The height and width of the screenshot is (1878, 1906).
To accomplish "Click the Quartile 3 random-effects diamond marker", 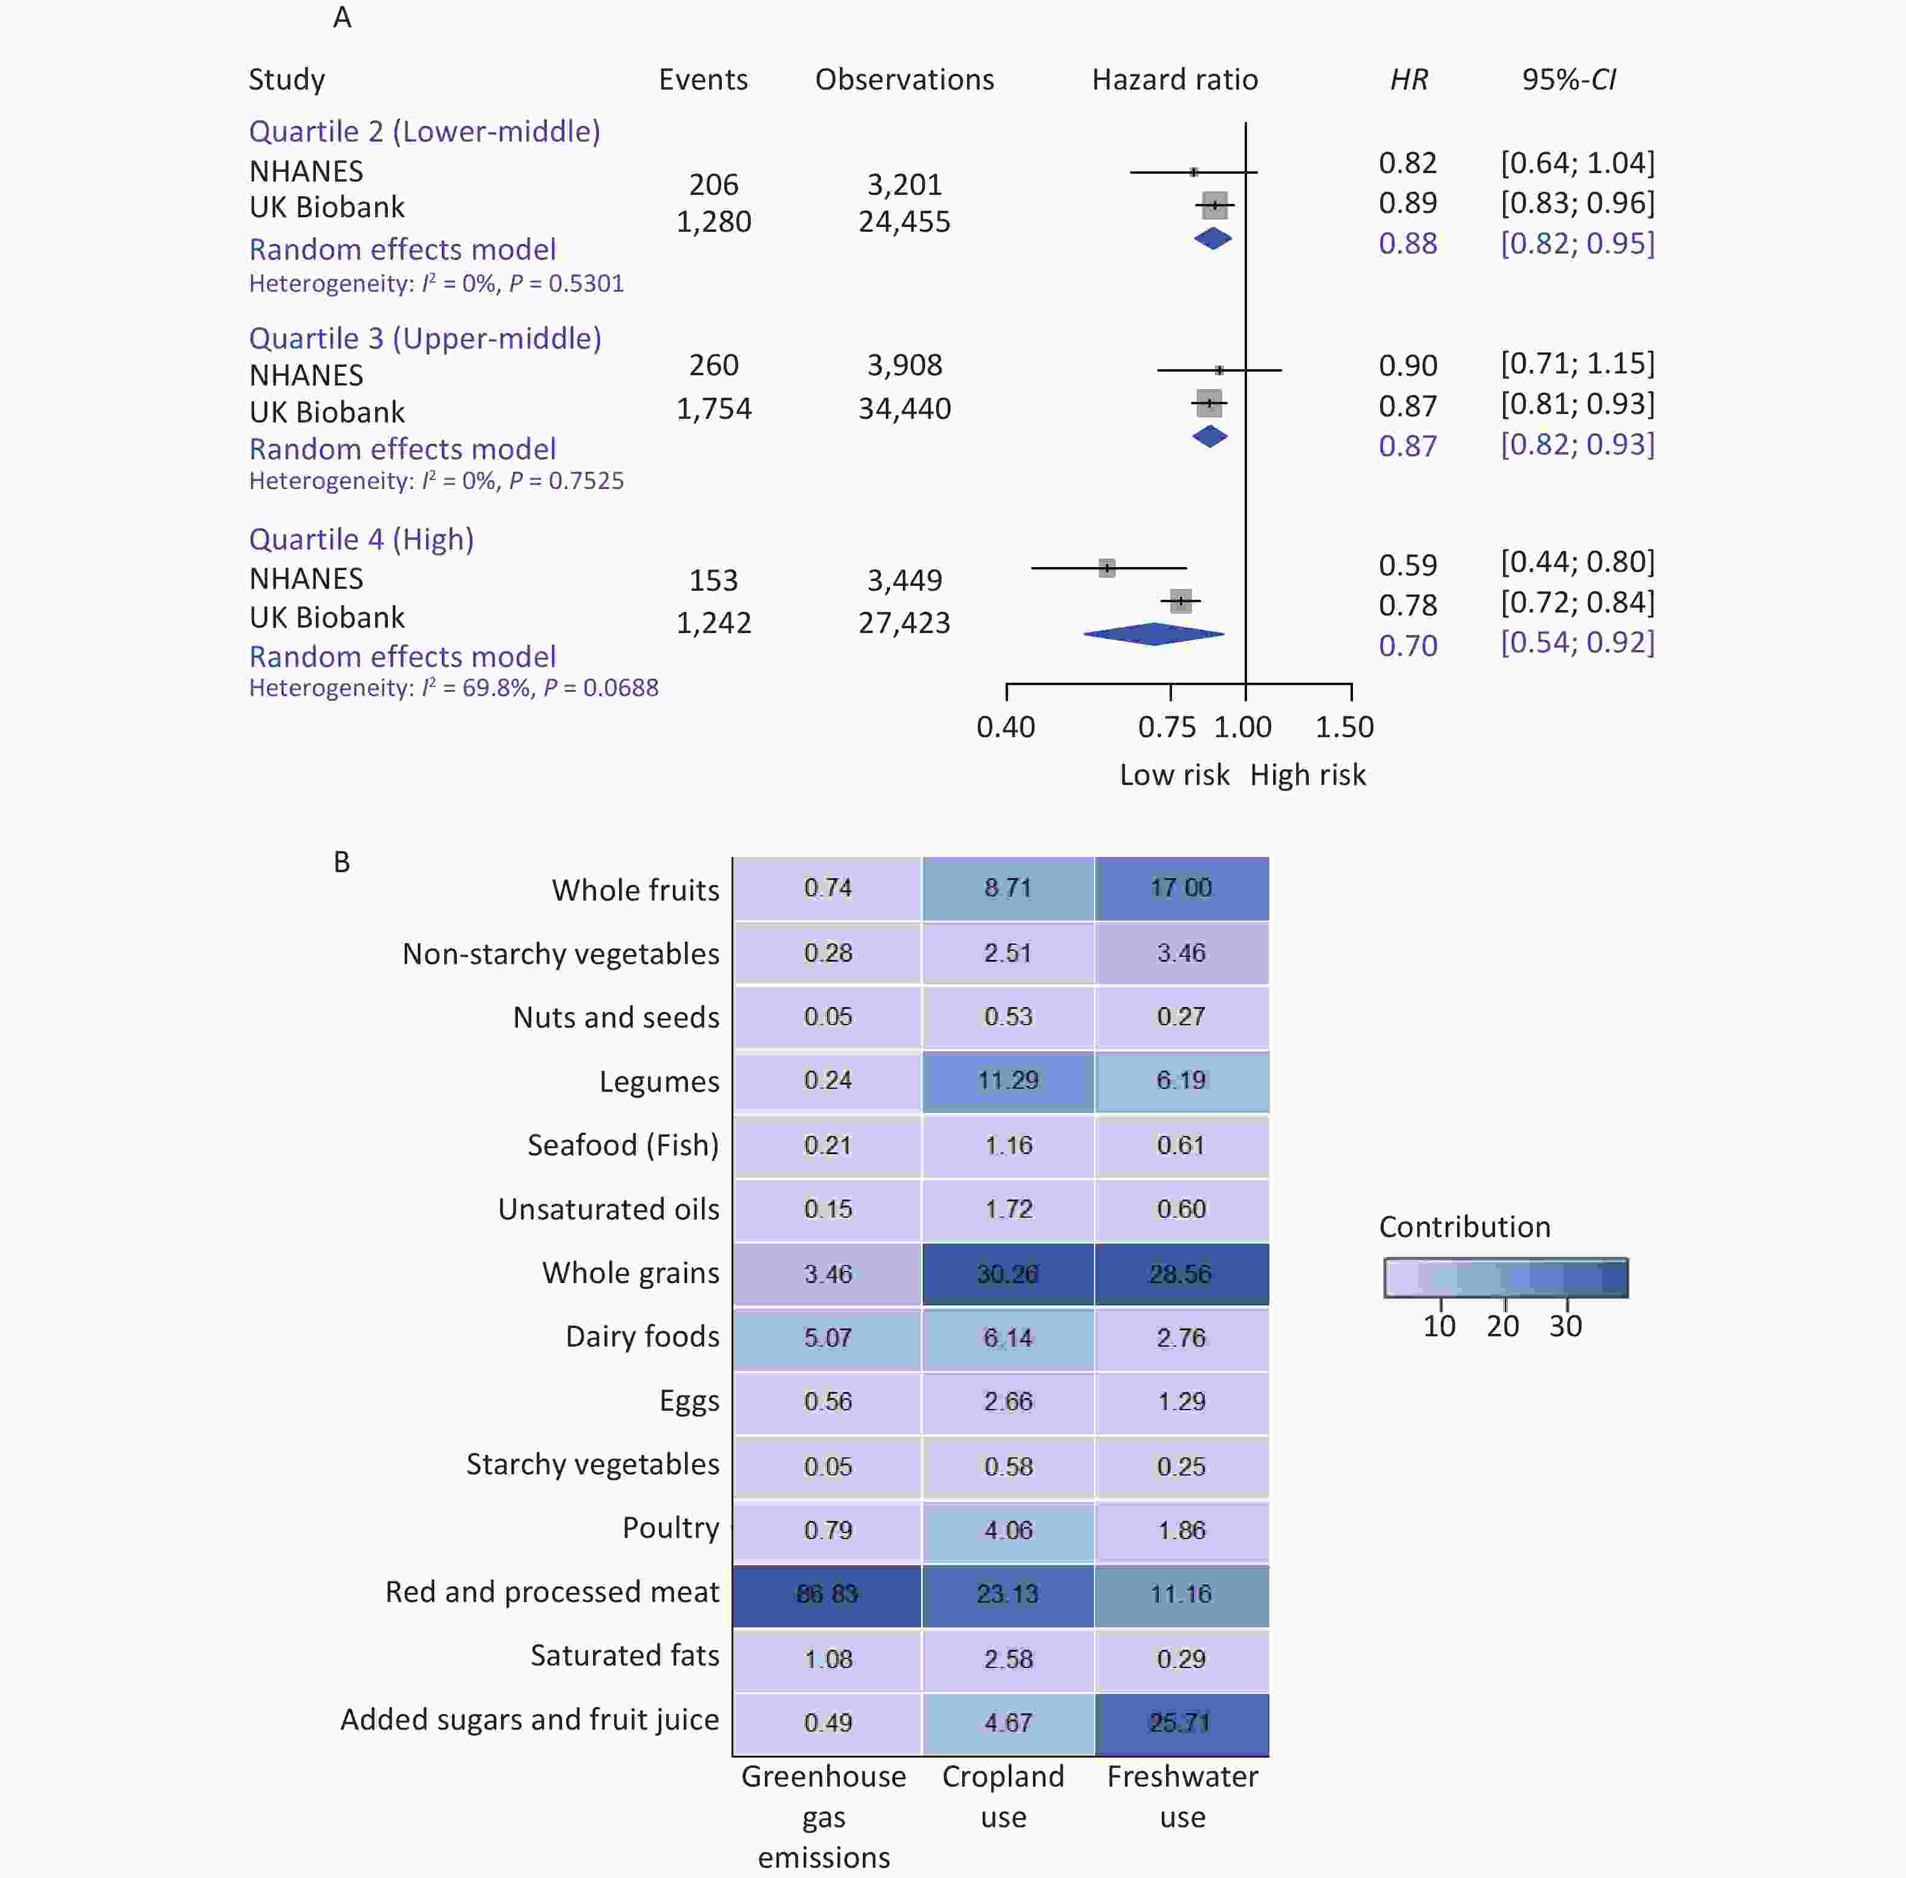I will pos(1210,436).
